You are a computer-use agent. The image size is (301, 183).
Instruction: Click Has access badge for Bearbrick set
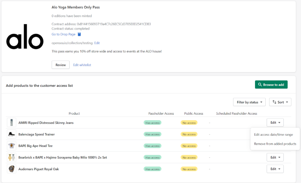152,158
